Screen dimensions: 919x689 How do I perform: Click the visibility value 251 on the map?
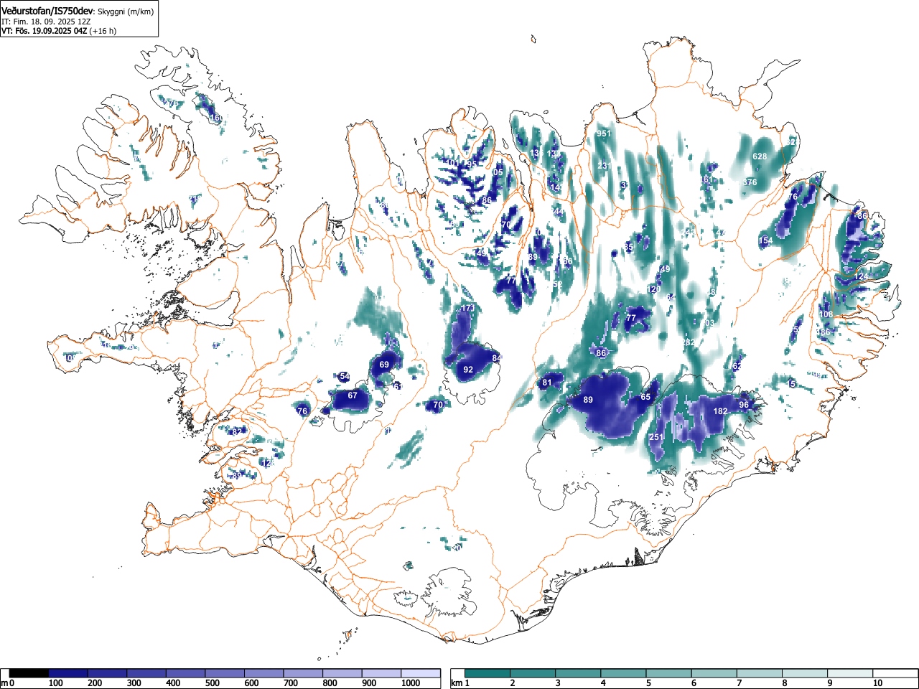pos(656,437)
